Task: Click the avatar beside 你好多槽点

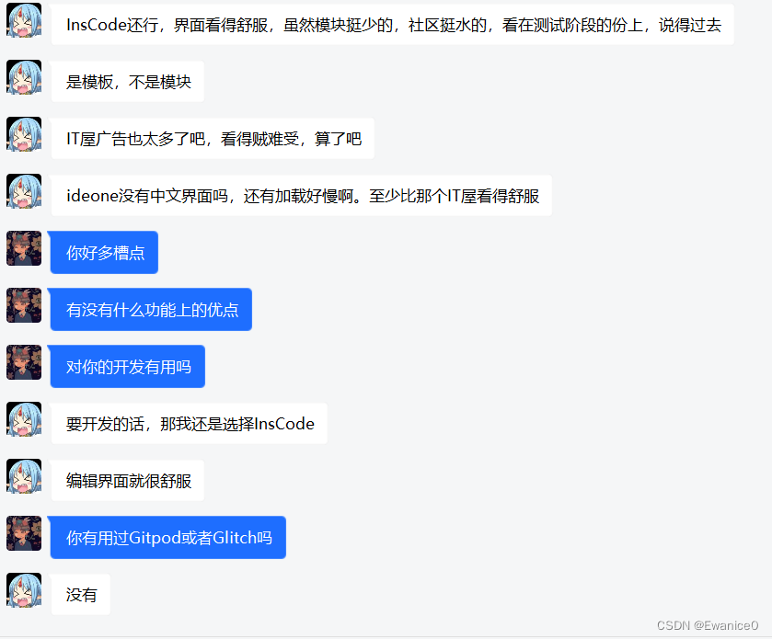Action: pos(24,248)
